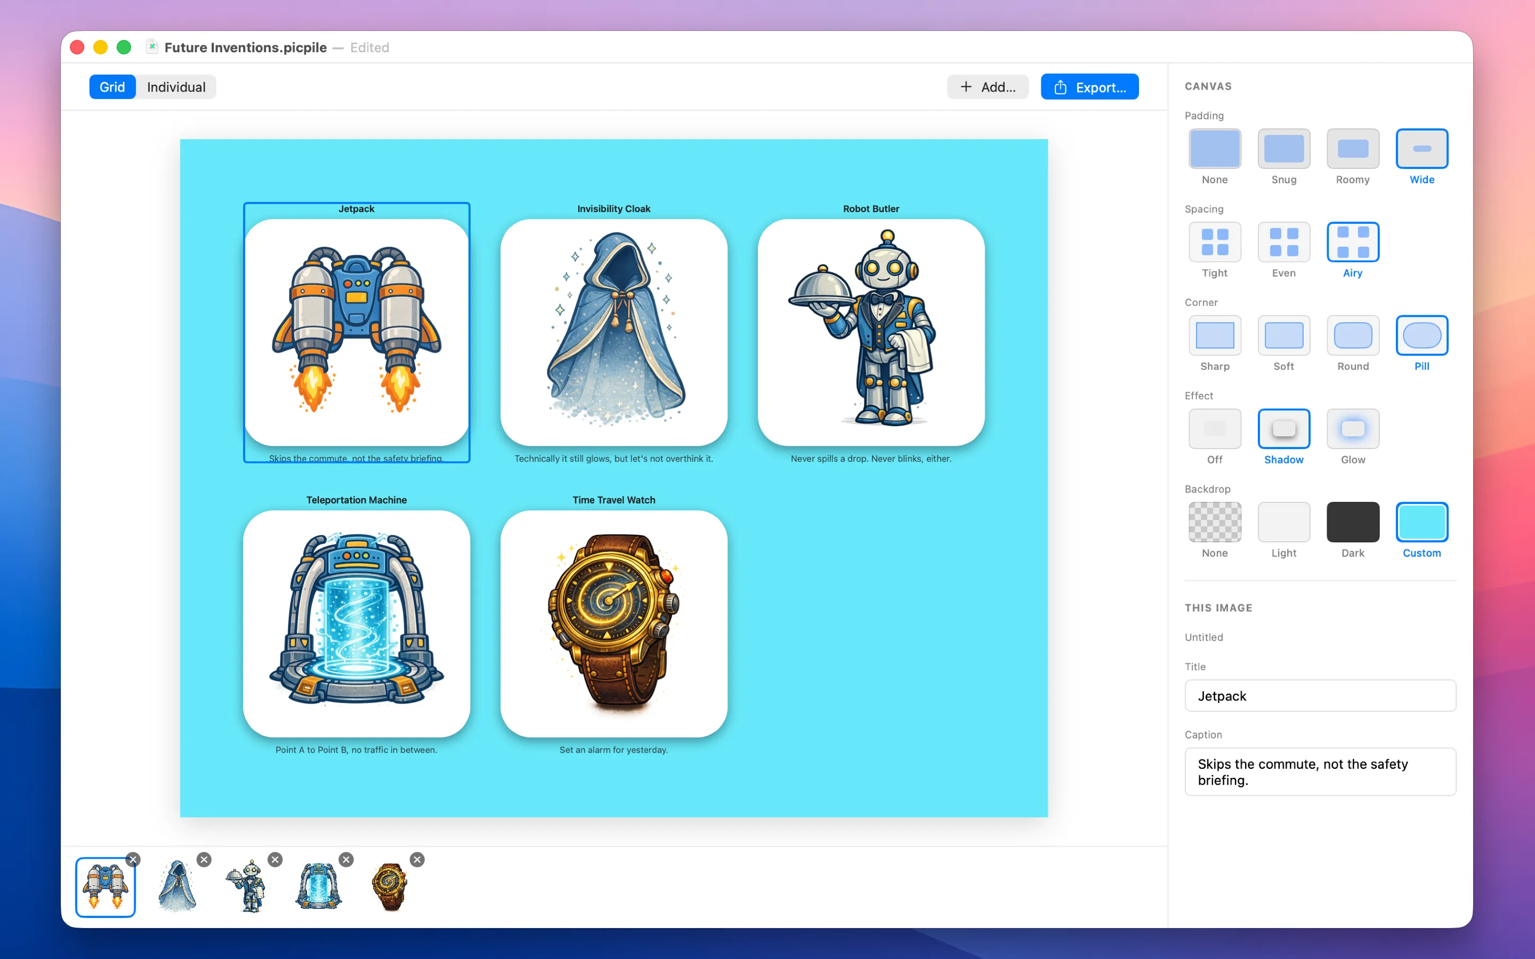Remove the Robot Butler thumbnail
The height and width of the screenshot is (959, 1535).
pyautogui.click(x=274, y=859)
